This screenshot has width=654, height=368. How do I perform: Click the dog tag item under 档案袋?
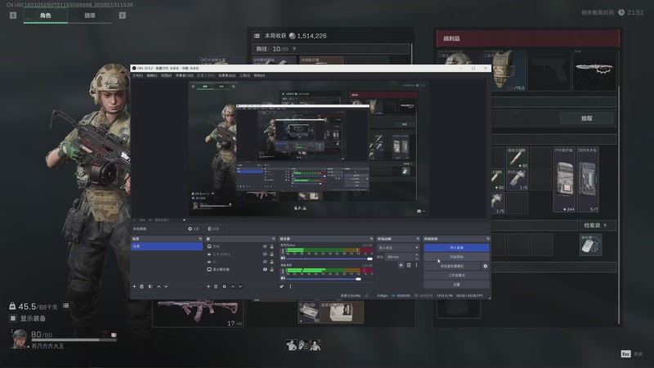click(x=590, y=245)
